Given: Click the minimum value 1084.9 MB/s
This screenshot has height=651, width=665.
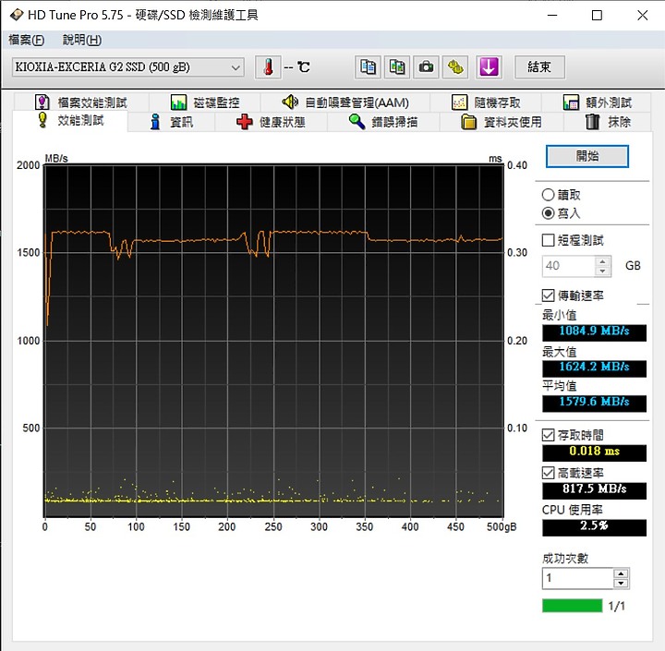Looking at the screenshot, I should click(x=594, y=332).
